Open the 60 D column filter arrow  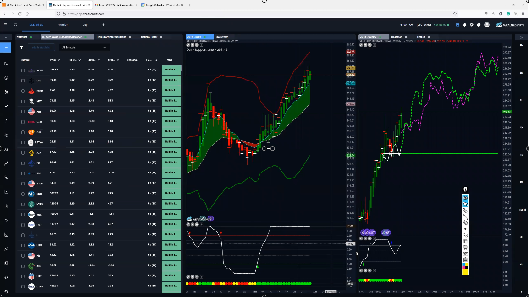(118, 60)
